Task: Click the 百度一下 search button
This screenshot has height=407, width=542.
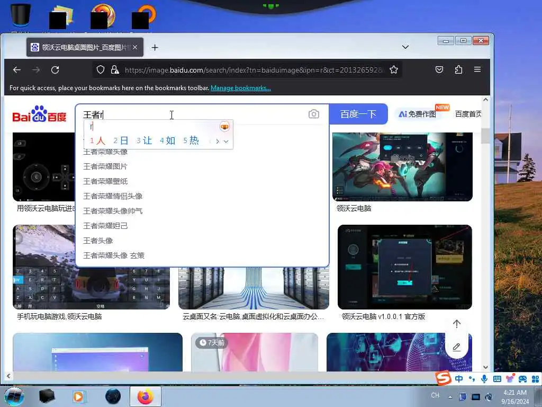Action: tap(358, 114)
